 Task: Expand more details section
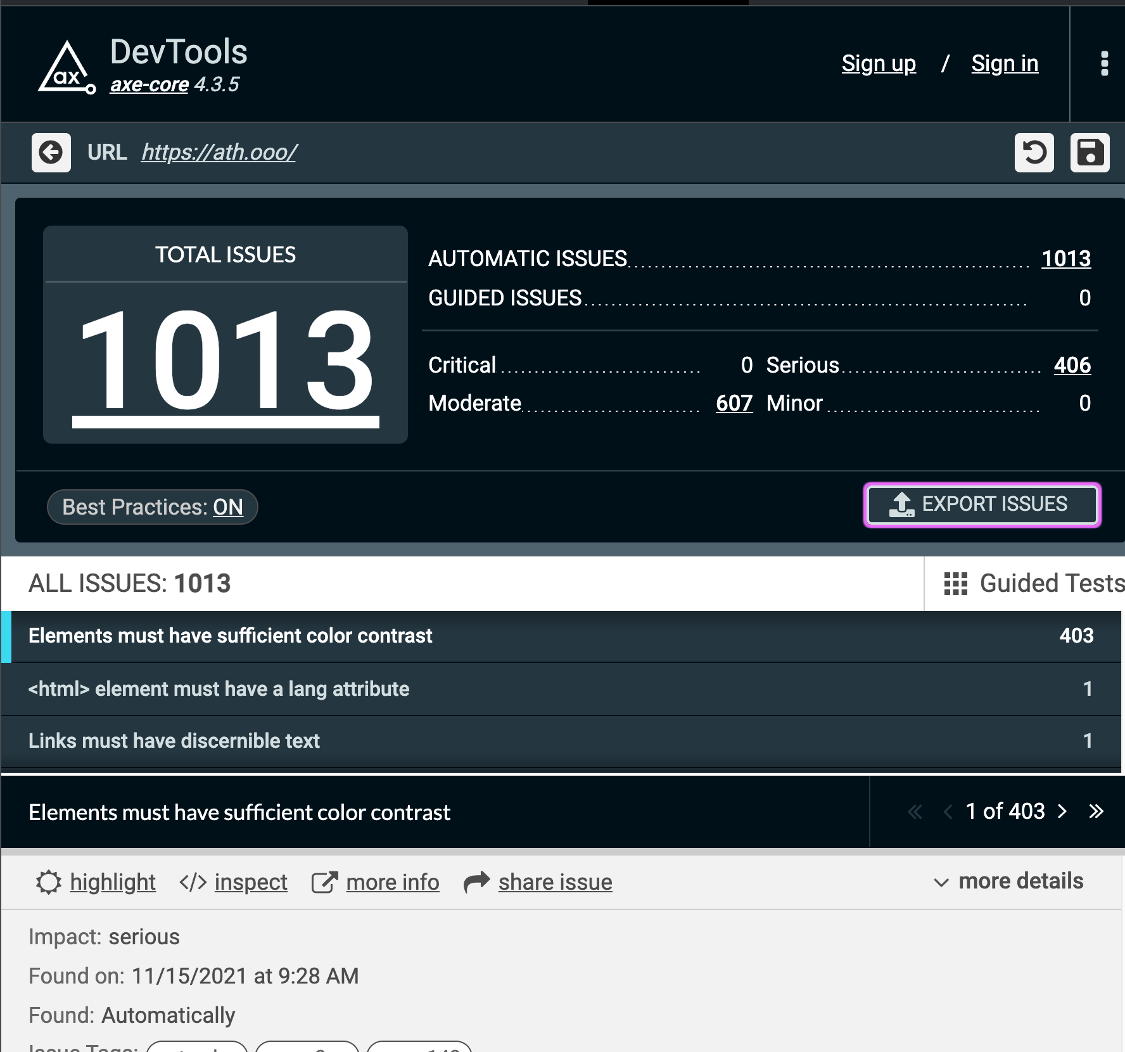click(x=1009, y=881)
